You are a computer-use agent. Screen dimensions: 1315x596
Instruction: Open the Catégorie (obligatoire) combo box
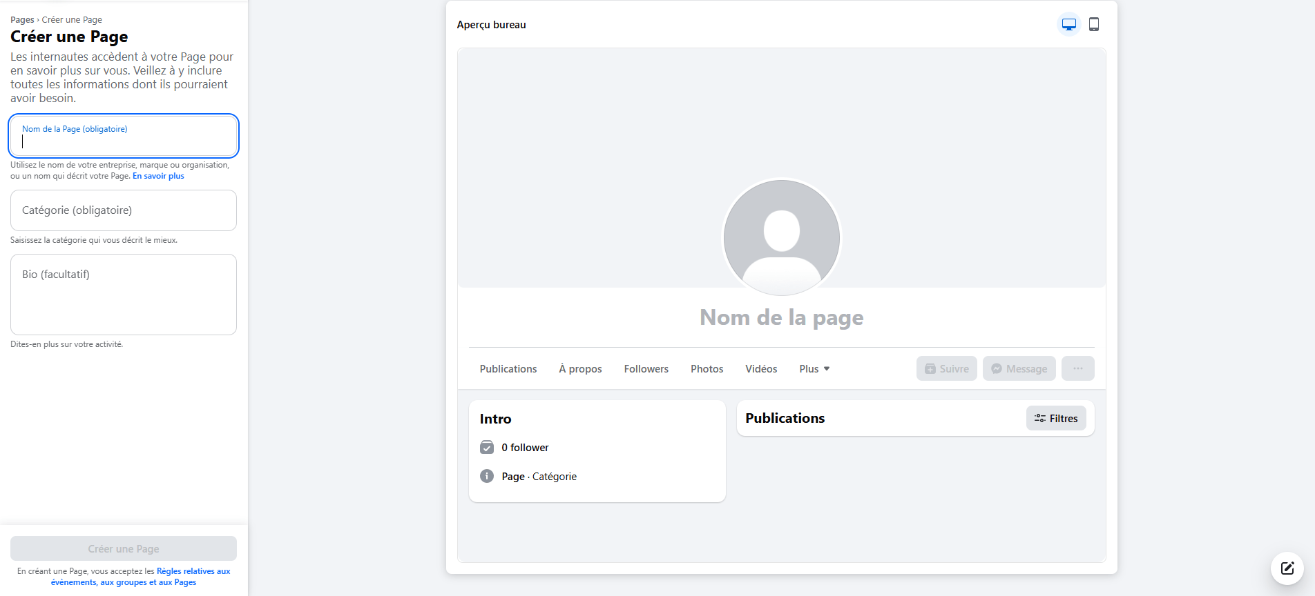(x=124, y=210)
